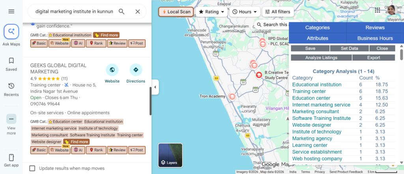This screenshot has width=404, height=174.
Task: Click the Maps search input field
Action: tap(74, 11)
